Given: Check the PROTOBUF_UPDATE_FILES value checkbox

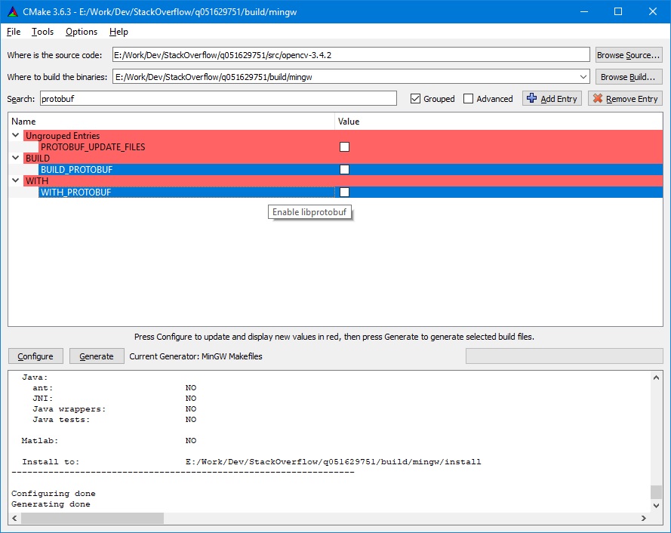Looking at the screenshot, I should coord(344,147).
